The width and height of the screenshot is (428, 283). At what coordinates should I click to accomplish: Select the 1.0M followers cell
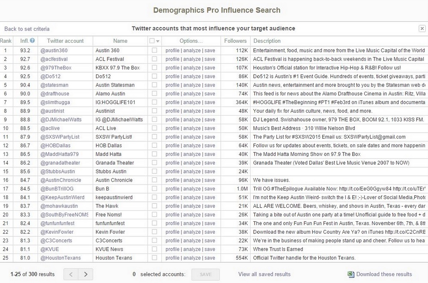tap(242, 189)
